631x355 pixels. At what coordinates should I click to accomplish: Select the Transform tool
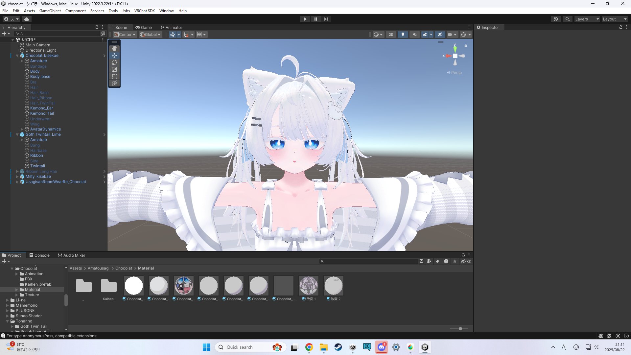[114, 83]
